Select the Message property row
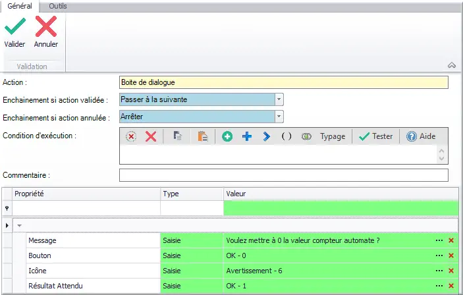Viewport: 463px width, 295px height. (x=94, y=240)
